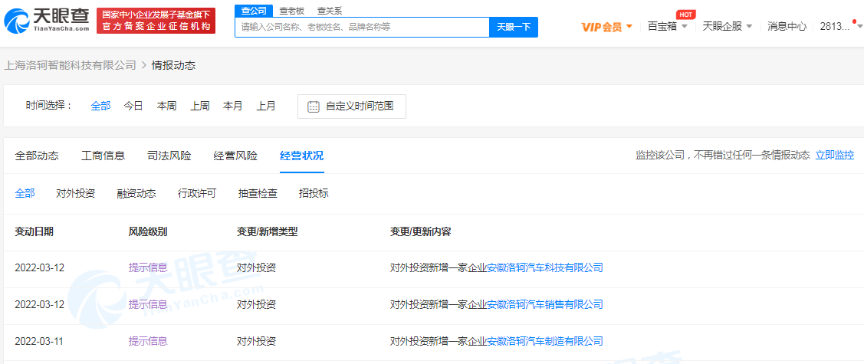This screenshot has height=364, width=864.
Task: Open 自定义时间范围 picker
Action: point(352,107)
